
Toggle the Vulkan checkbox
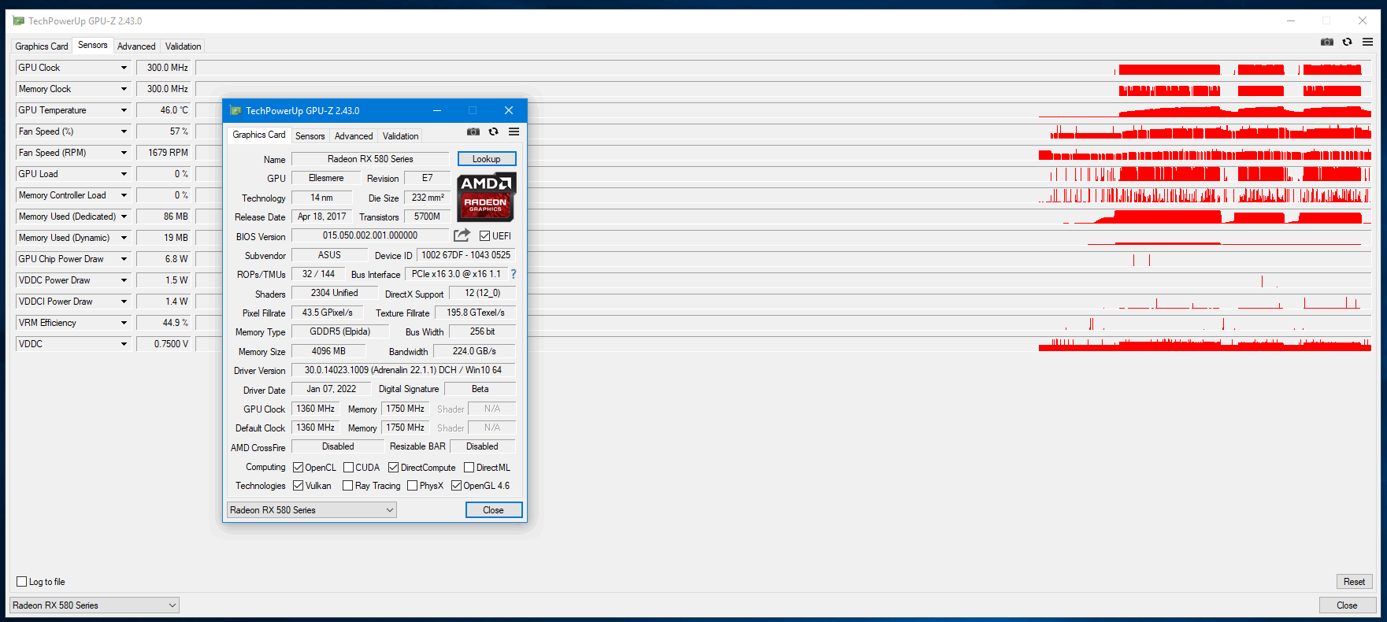click(299, 485)
